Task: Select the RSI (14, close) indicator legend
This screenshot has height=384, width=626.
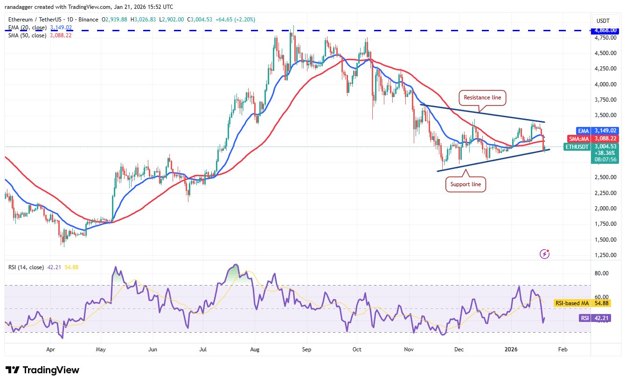Action: [x=26, y=267]
